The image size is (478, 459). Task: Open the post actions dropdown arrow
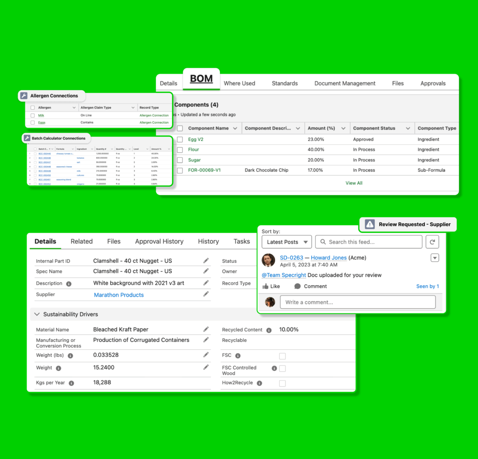point(435,258)
